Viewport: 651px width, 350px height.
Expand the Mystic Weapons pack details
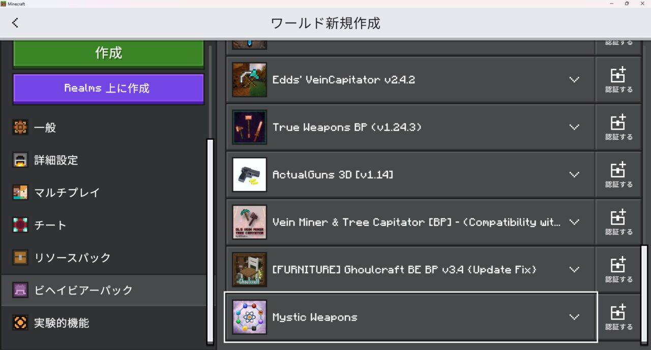point(574,316)
